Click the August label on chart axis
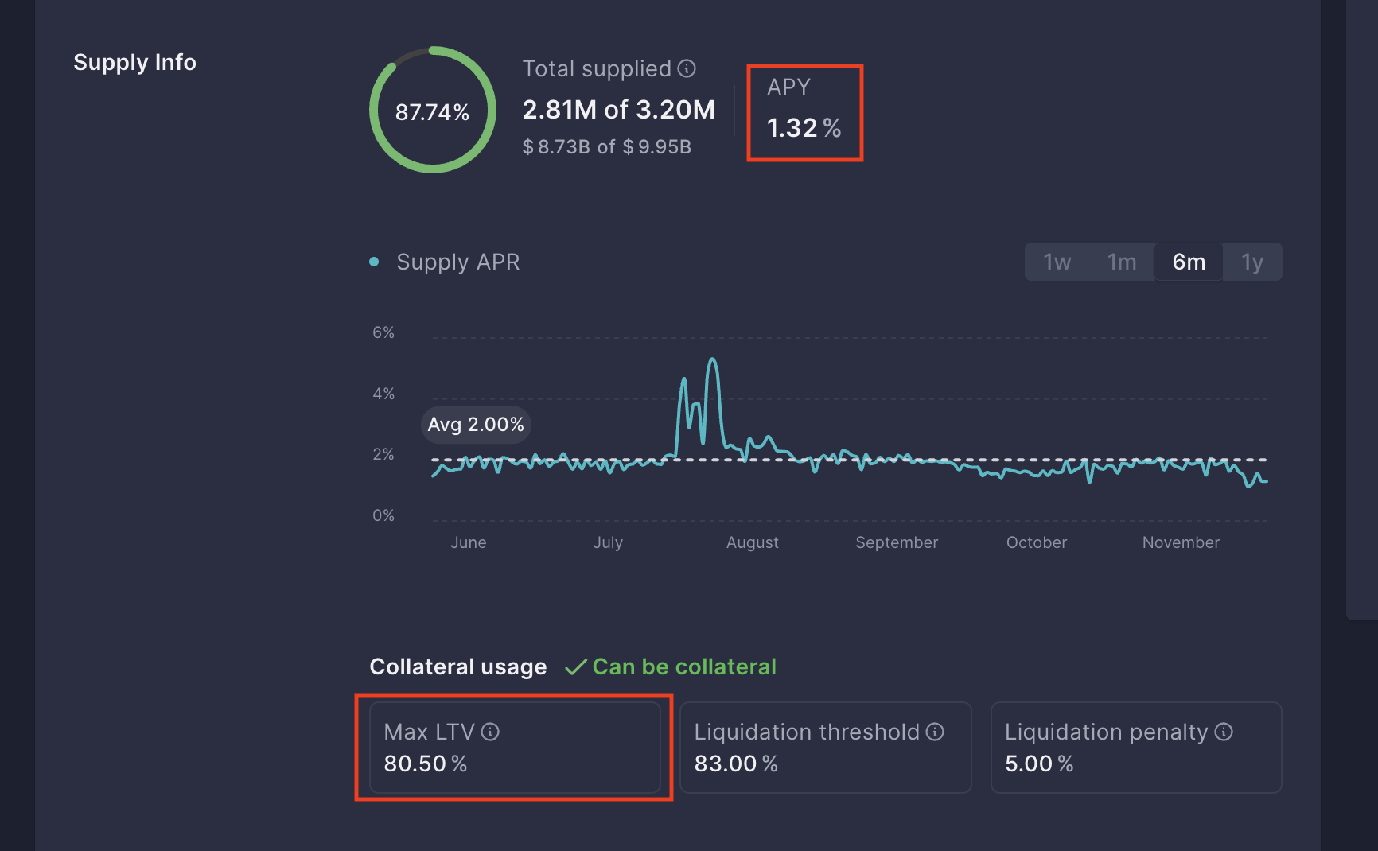The height and width of the screenshot is (851, 1378). point(752,542)
